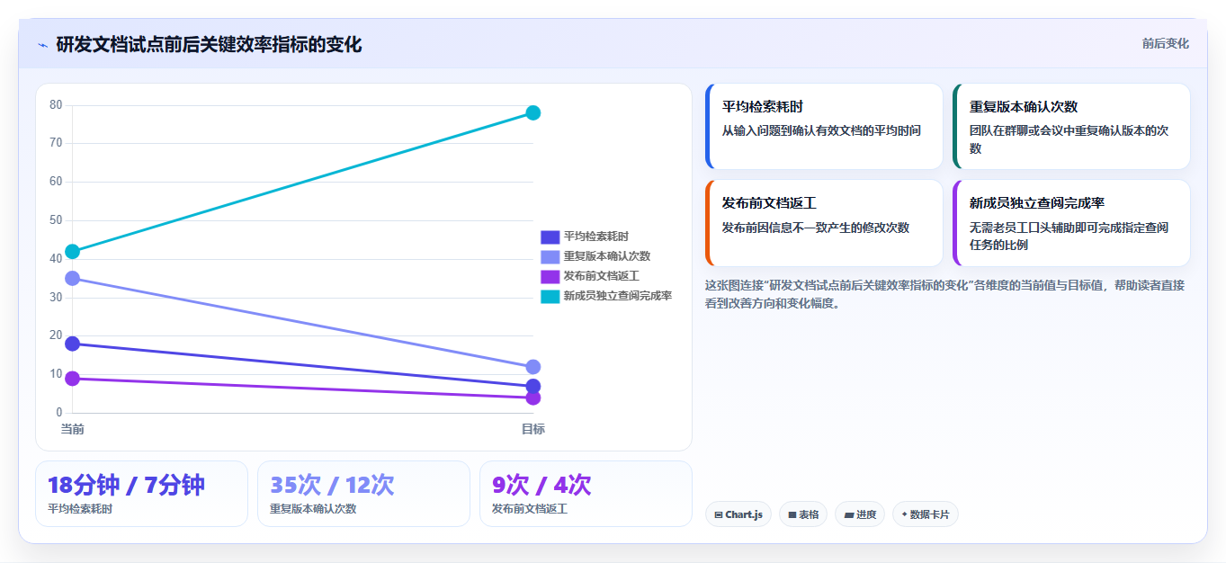Click the chart summary paragraph starting 这张图连接
This screenshot has height=563, width=1226.
(944, 294)
